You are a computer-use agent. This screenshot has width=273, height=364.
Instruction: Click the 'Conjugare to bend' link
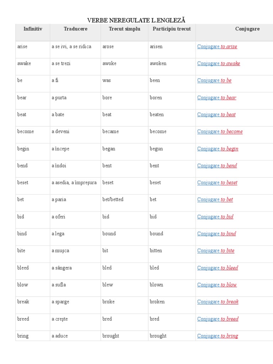tap(217, 166)
